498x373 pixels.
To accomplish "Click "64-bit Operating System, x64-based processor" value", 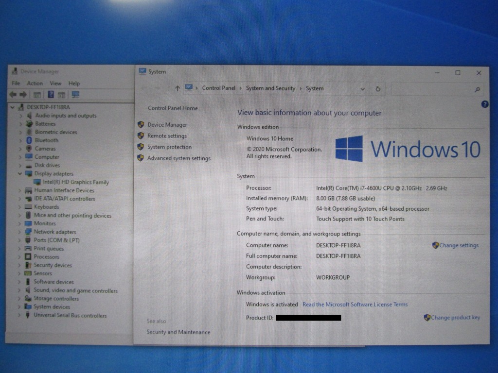I will coord(373,209).
